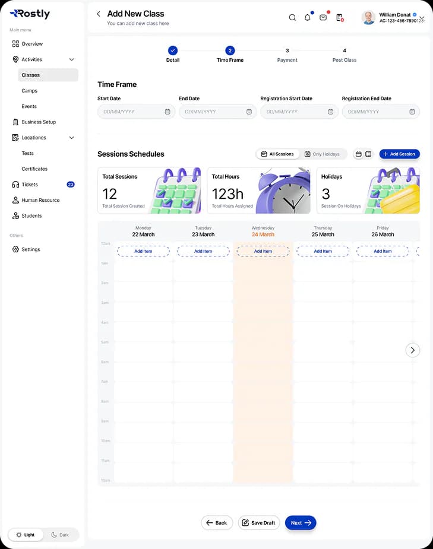Open Registration End Date calendar icon

pyautogui.click(x=412, y=112)
